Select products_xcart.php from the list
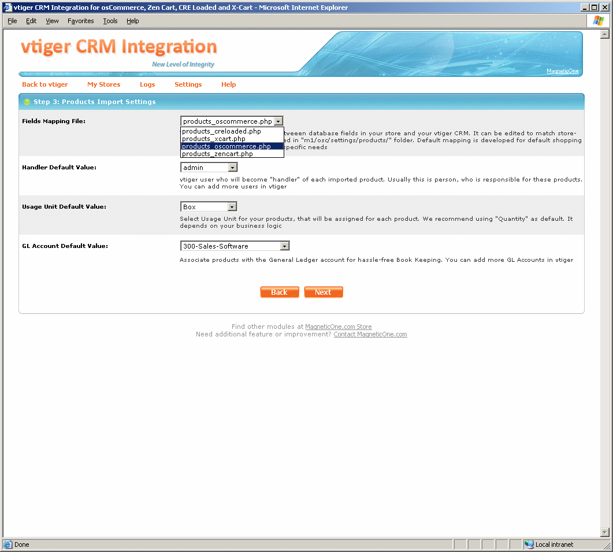The height and width of the screenshot is (552, 613). click(232, 139)
